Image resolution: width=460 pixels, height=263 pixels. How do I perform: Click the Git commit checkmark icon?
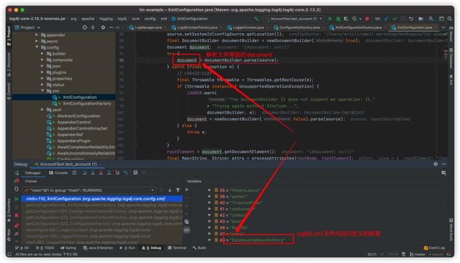pos(395,19)
